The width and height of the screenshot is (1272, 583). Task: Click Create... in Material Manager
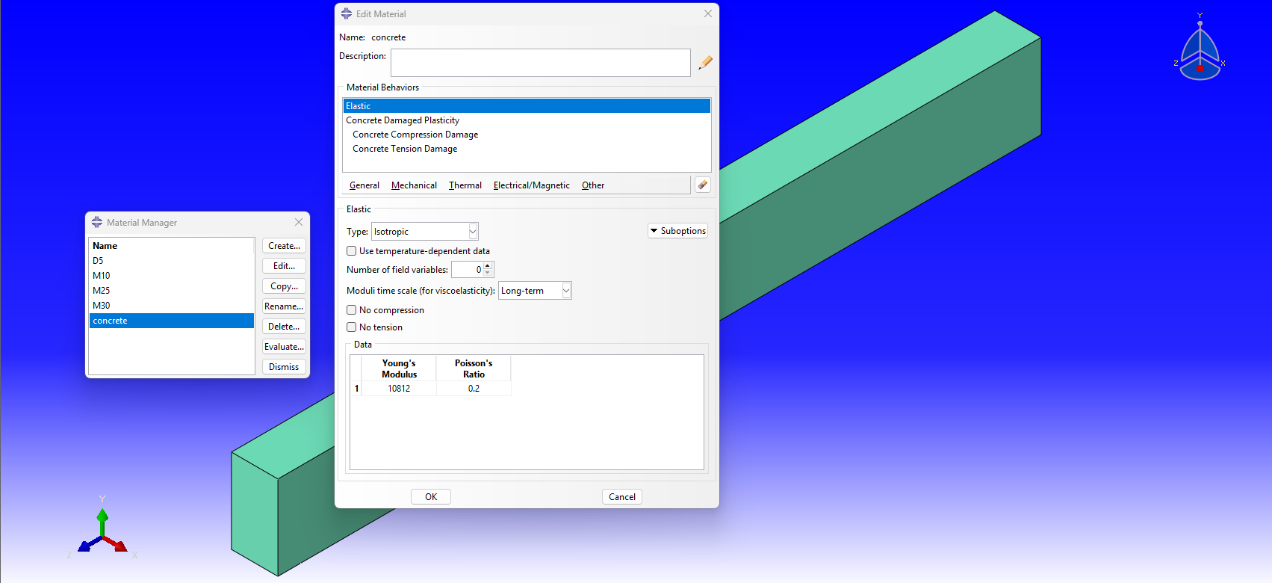click(284, 246)
